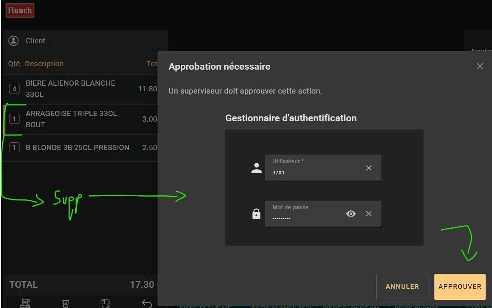The image size is (492, 308).
Task: Click the flunch logo
Action: [x=20, y=10]
